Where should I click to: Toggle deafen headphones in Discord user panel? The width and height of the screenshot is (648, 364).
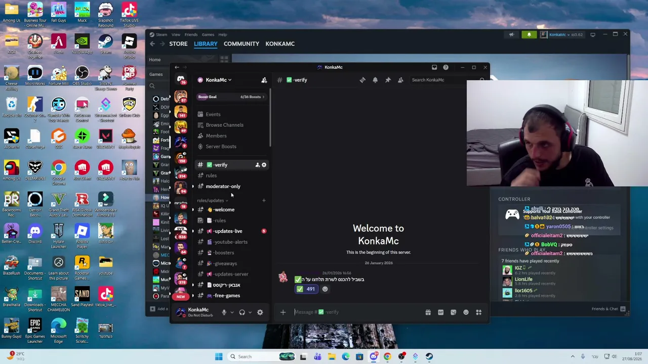pyautogui.click(x=242, y=312)
